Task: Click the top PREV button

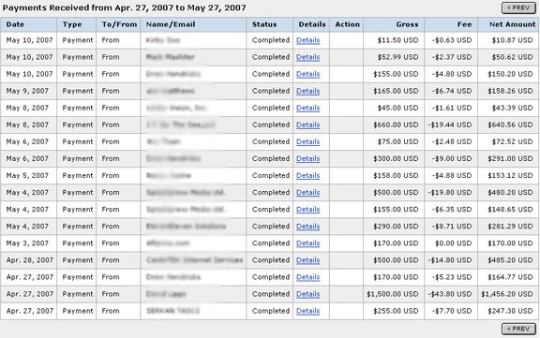Action: click(518, 7)
